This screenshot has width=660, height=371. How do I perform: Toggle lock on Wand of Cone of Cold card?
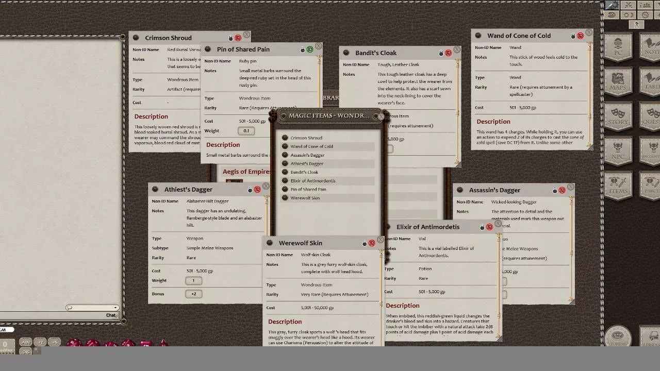pos(573,36)
